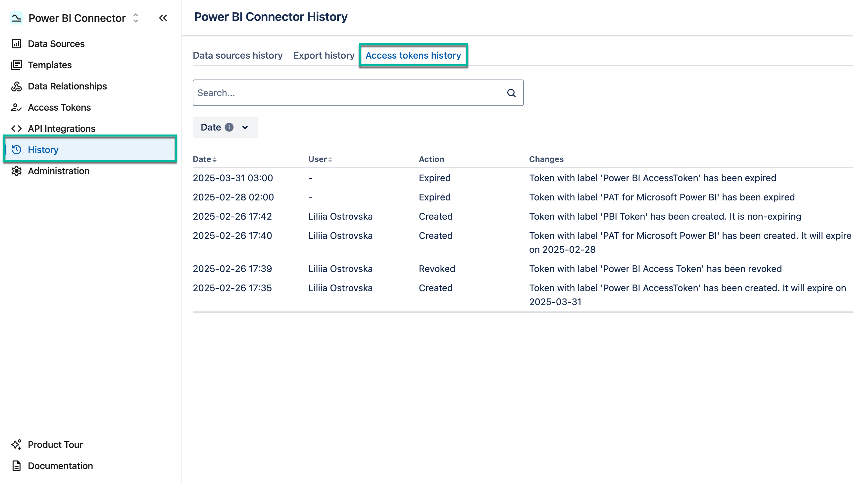The image size is (853, 483).
Task: Collapse the sidebar with the double-chevron toggle
Action: [163, 18]
